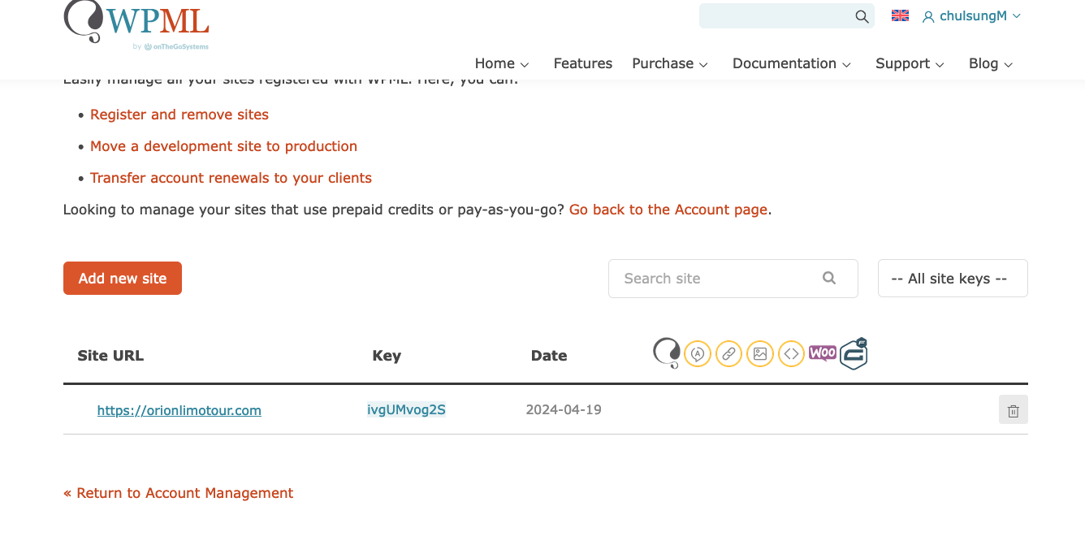The height and width of the screenshot is (545, 1085).
Task: Open the https://orionlimotour.com site link
Action: coord(179,410)
